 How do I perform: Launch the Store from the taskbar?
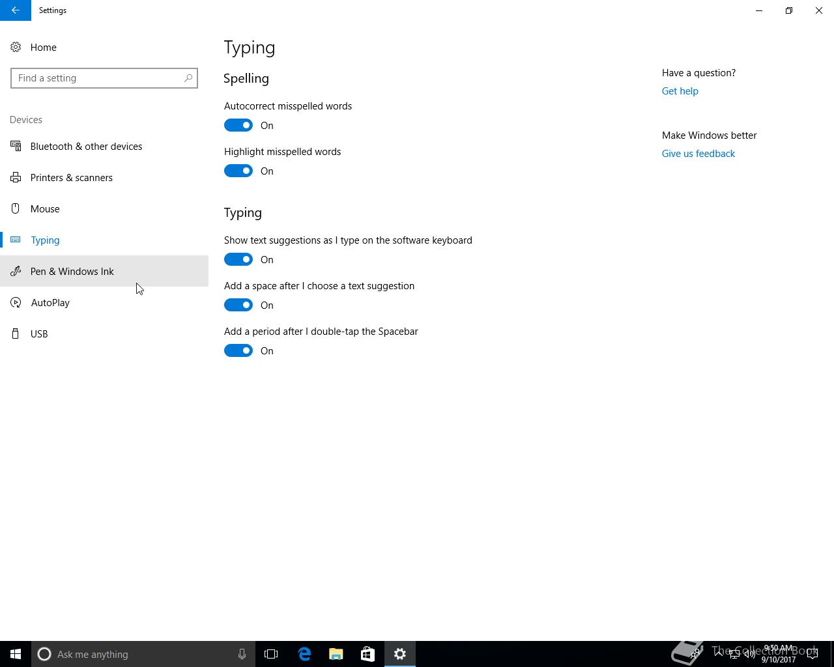click(x=368, y=654)
